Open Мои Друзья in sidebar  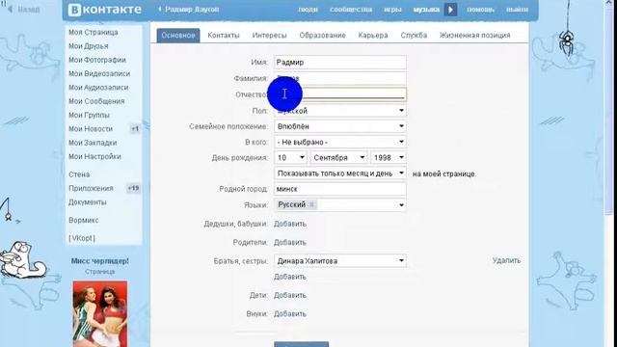click(89, 46)
